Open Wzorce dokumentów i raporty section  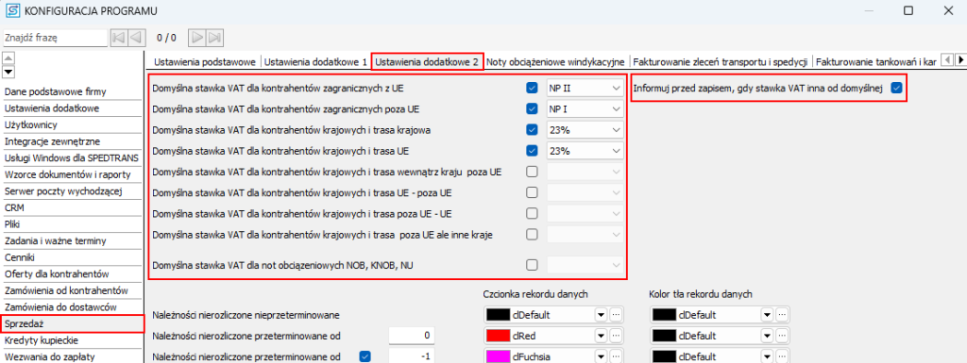(73, 174)
